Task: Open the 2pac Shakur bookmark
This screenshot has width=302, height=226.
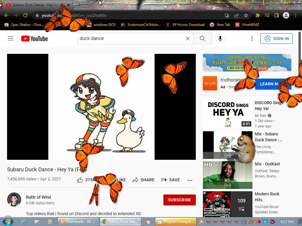Action: (24, 25)
